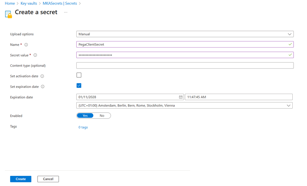Click the info icon next to Name
Screen dimensions: 307x186
(26, 45)
